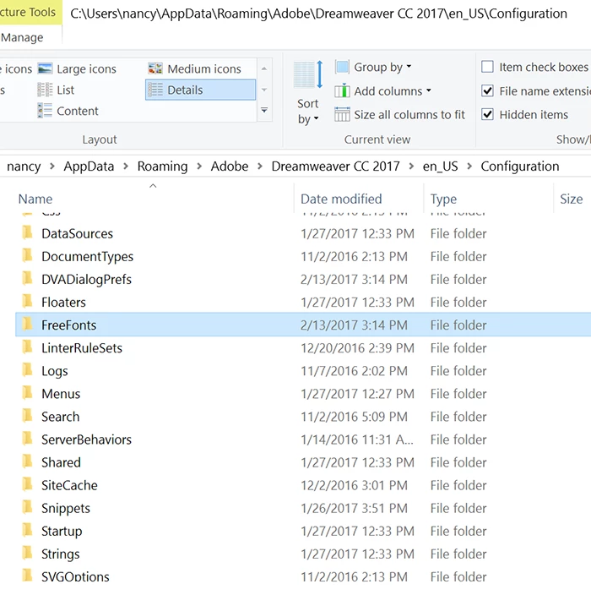Click Size all columns to fit
591x595 pixels.
pos(400,115)
